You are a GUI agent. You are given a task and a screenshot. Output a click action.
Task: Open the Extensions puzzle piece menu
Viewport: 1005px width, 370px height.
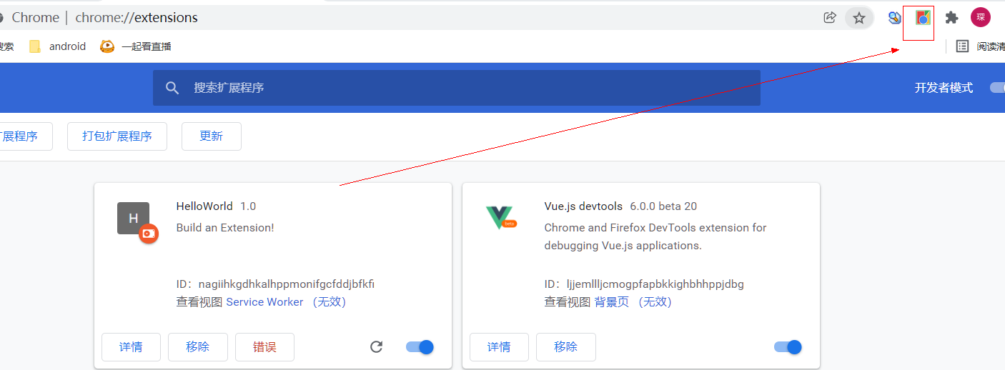point(951,18)
